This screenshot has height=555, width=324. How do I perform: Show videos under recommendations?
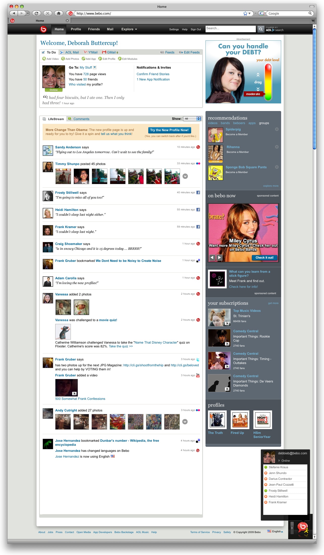[x=213, y=123]
